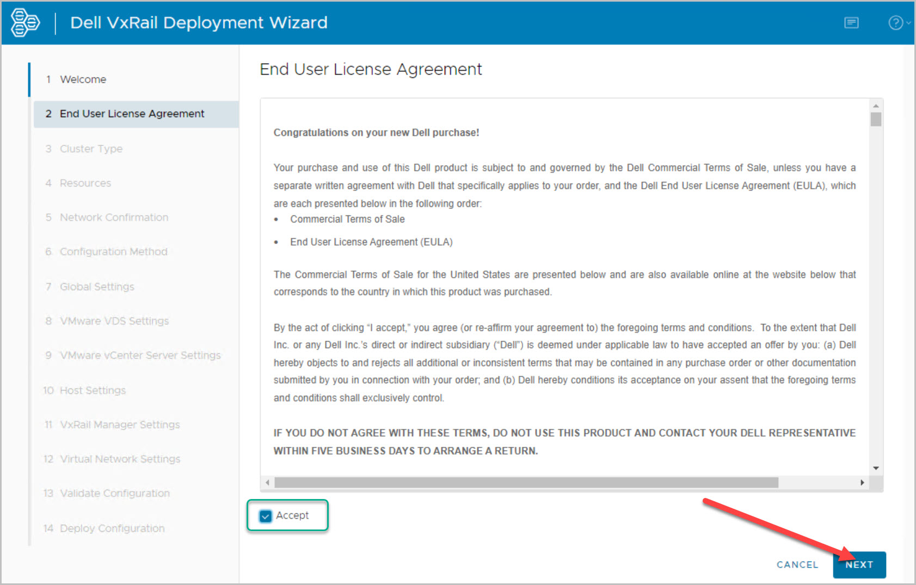Image resolution: width=916 pixels, height=585 pixels.
Task: Uncheck the Accept checkbox
Action: coord(266,516)
